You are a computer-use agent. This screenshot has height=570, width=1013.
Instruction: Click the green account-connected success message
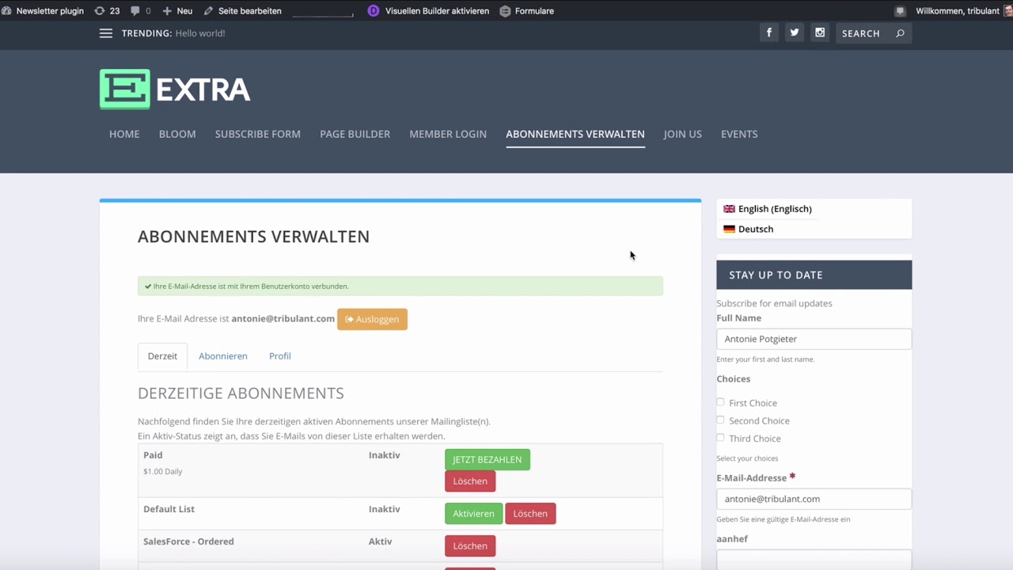point(400,286)
